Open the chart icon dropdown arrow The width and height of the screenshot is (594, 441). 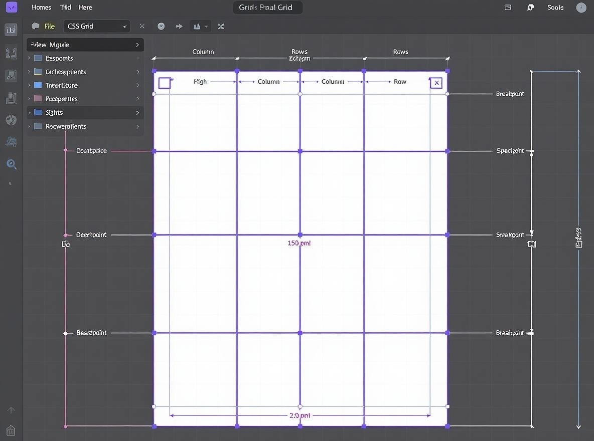206,27
